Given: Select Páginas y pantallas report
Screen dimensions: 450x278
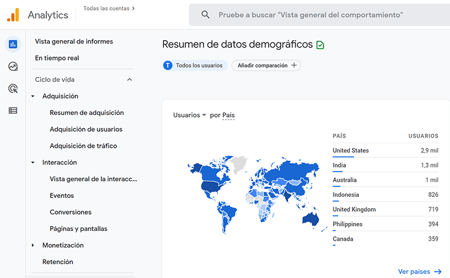Looking at the screenshot, I should click(78, 229).
